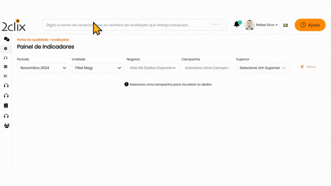Open the Superior dropdown
331x186 pixels.
point(262,68)
